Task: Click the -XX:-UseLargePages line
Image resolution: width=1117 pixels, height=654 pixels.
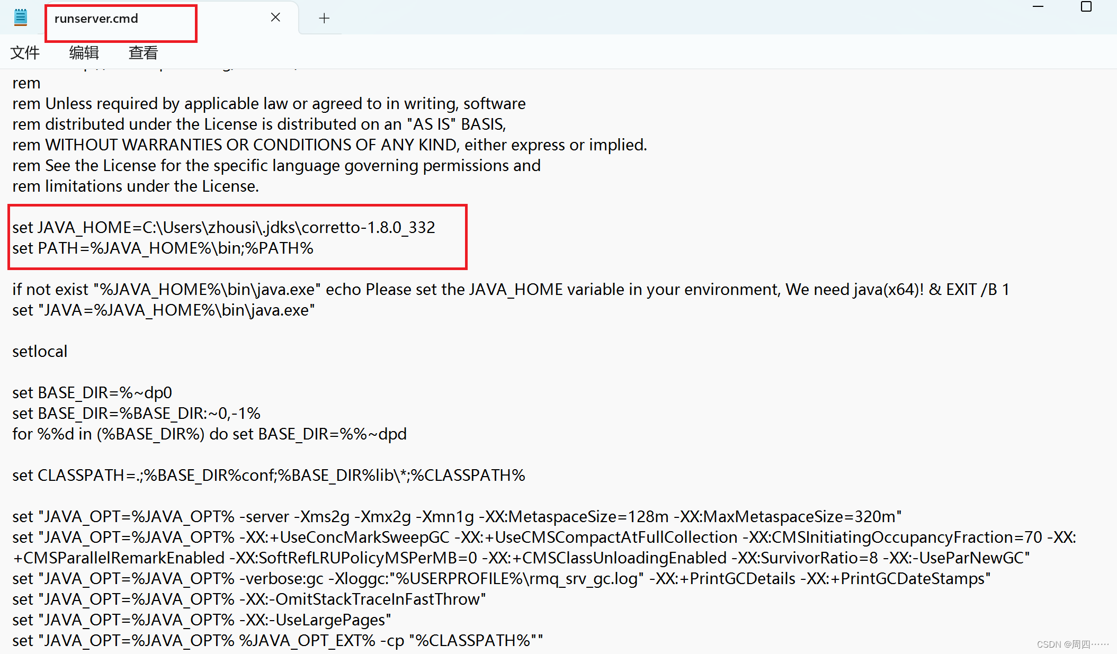Action: tap(201, 620)
